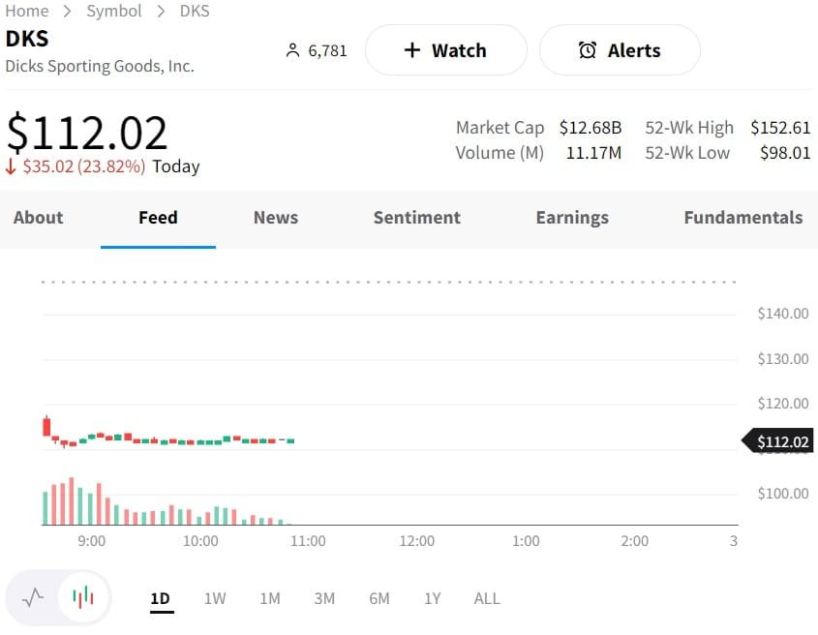Screen dimensions: 818x635
Task: Go to the Symbol breadcrumb
Action: point(114,12)
